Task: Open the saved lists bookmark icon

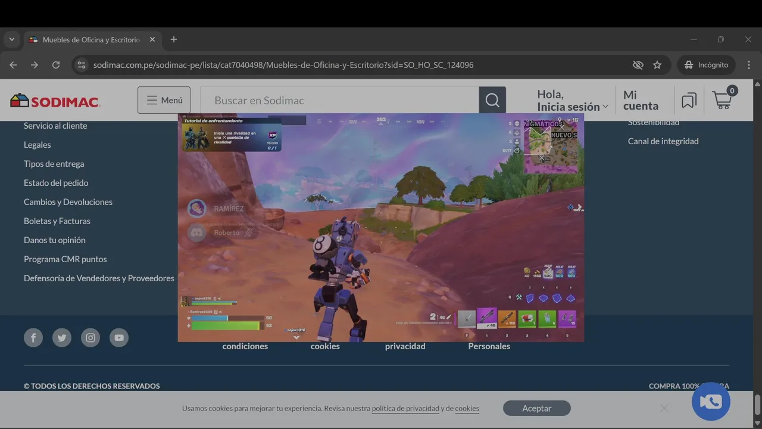Action: tap(689, 100)
